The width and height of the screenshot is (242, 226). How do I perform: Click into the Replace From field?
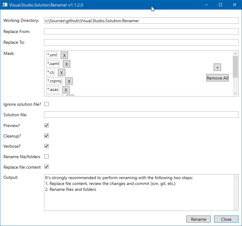tap(141, 31)
